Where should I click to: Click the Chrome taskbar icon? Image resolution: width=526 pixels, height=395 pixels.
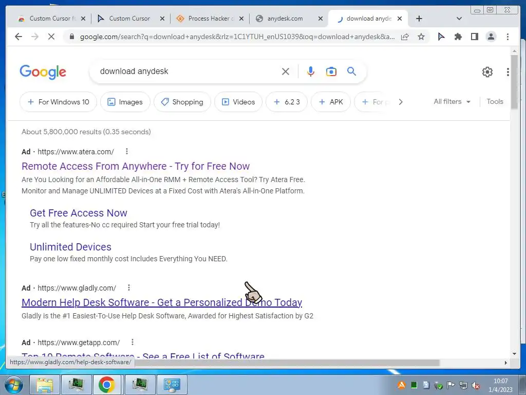click(107, 385)
